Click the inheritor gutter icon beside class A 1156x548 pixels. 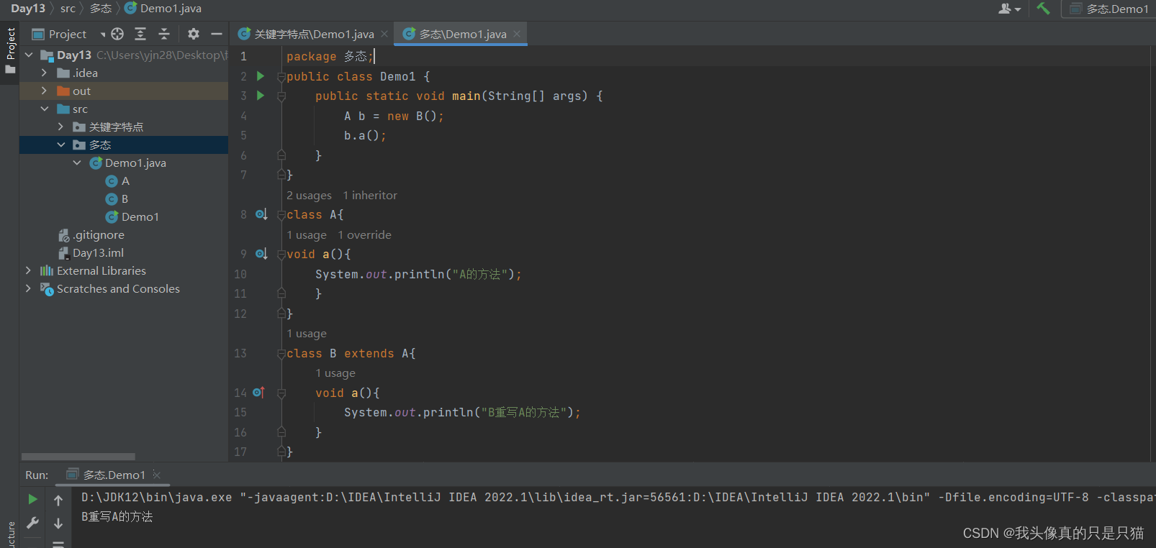click(261, 214)
